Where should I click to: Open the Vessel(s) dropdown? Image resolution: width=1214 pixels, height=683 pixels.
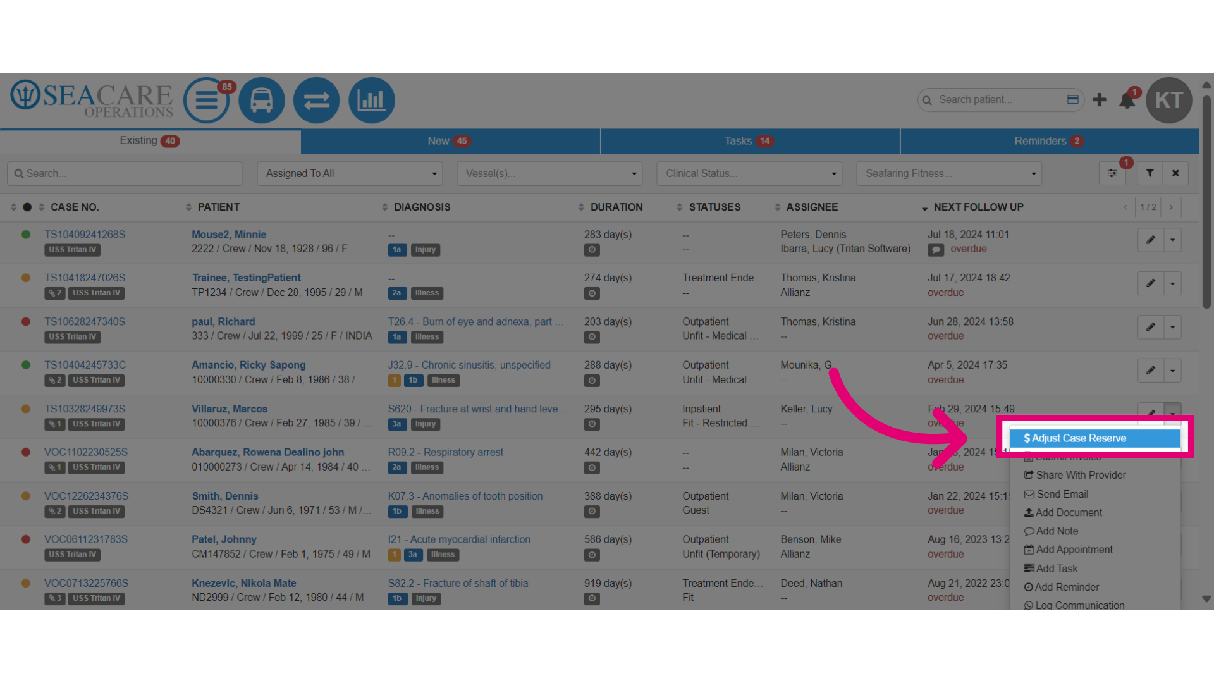tap(549, 173)
